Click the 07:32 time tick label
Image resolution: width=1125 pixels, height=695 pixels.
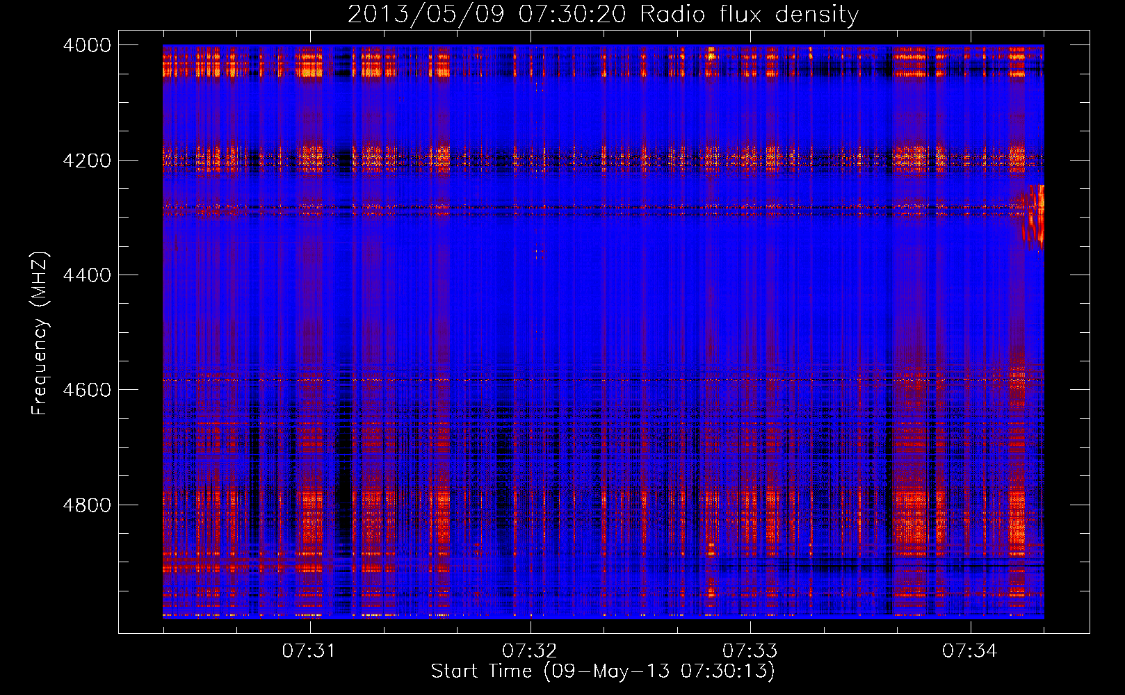pyautogui.click(x=529, y=651)
